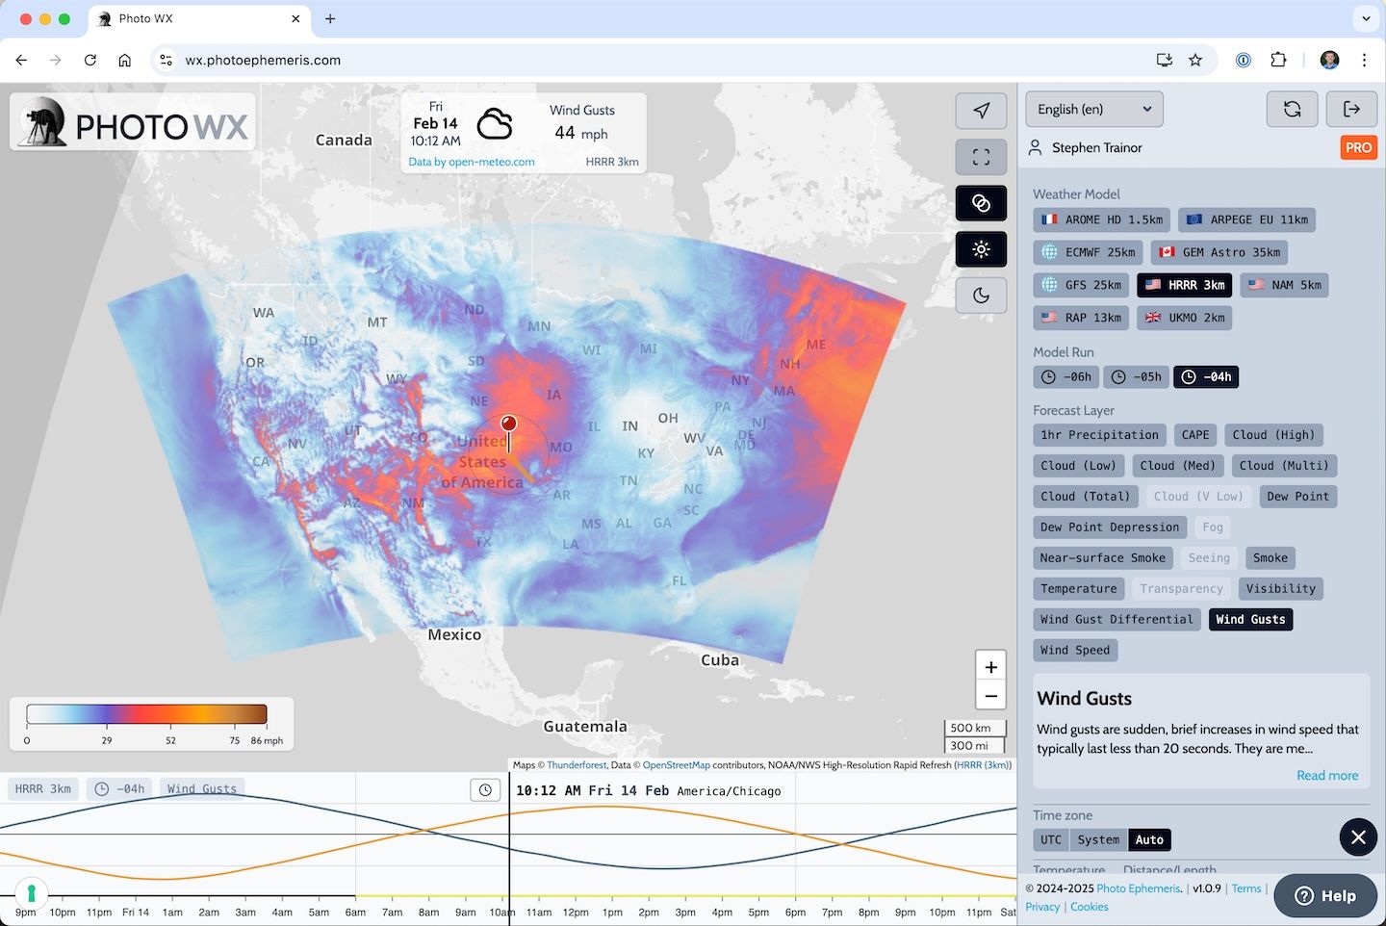1386x926 pixels.
Task: Select AROME HD 1.5km weather model
Action: tap(1101, 219)
